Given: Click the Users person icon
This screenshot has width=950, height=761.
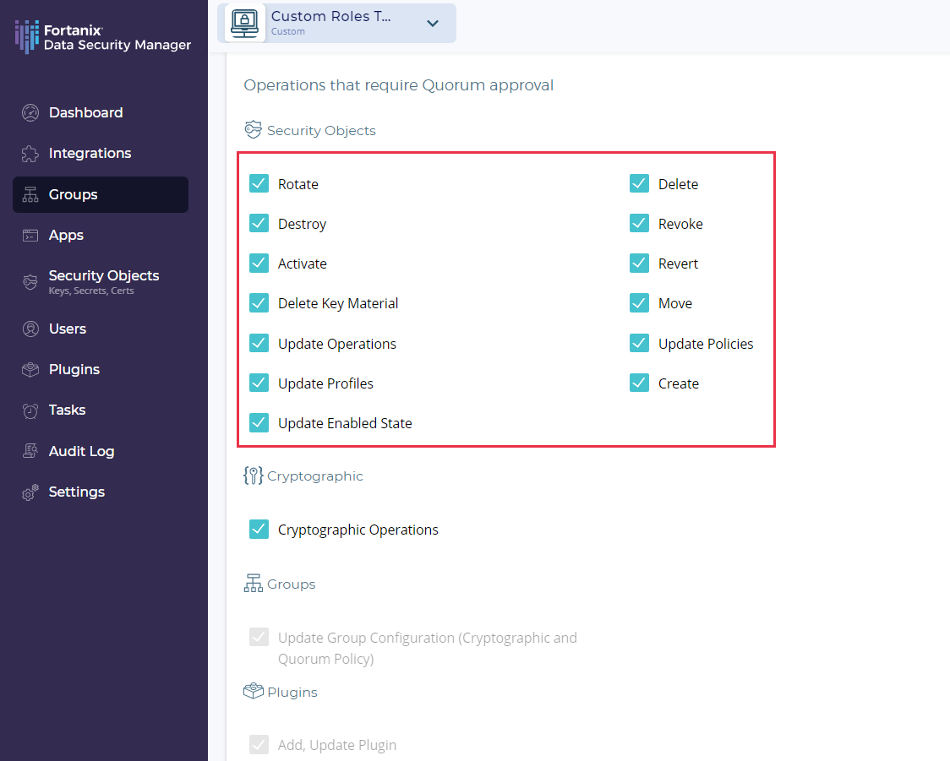Looking at the screenshot, I should [x=30, y=329].
